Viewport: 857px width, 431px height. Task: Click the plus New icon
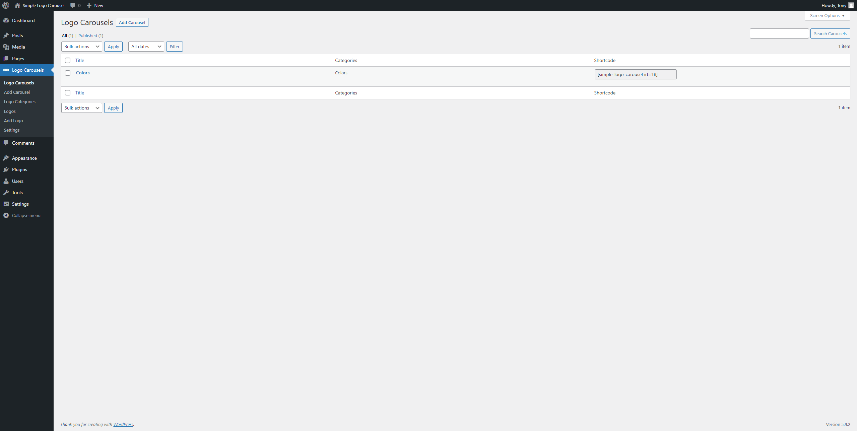[x=89, y=5]
